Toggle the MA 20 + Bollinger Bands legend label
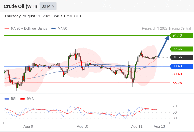This screenshot has height=132, width=194. [29, 29]
